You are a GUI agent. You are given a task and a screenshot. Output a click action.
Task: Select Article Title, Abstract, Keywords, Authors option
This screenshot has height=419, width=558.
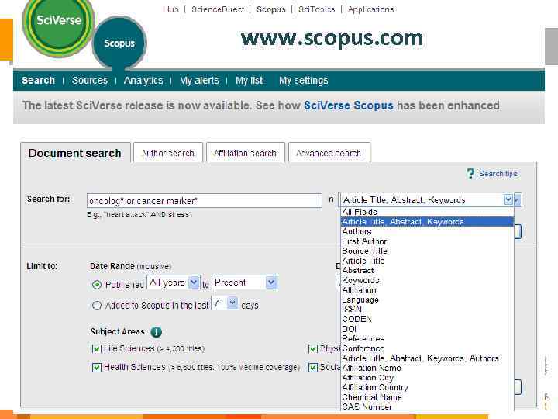pyautogui.click(x=427, y=358)
